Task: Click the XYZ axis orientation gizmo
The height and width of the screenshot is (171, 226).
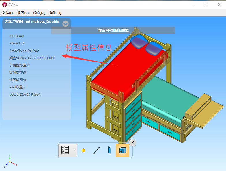Action: point(11,162)
